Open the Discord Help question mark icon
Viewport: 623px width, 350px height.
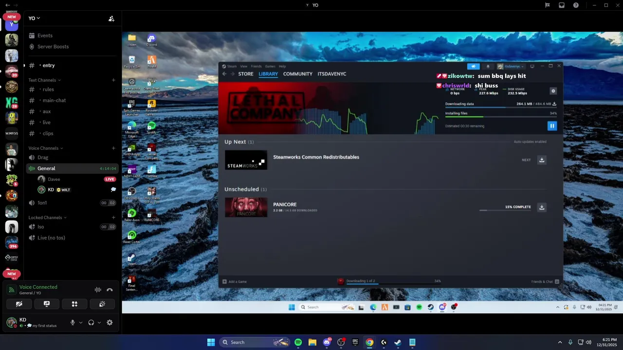pyautogui.click(x=576, y=5)
